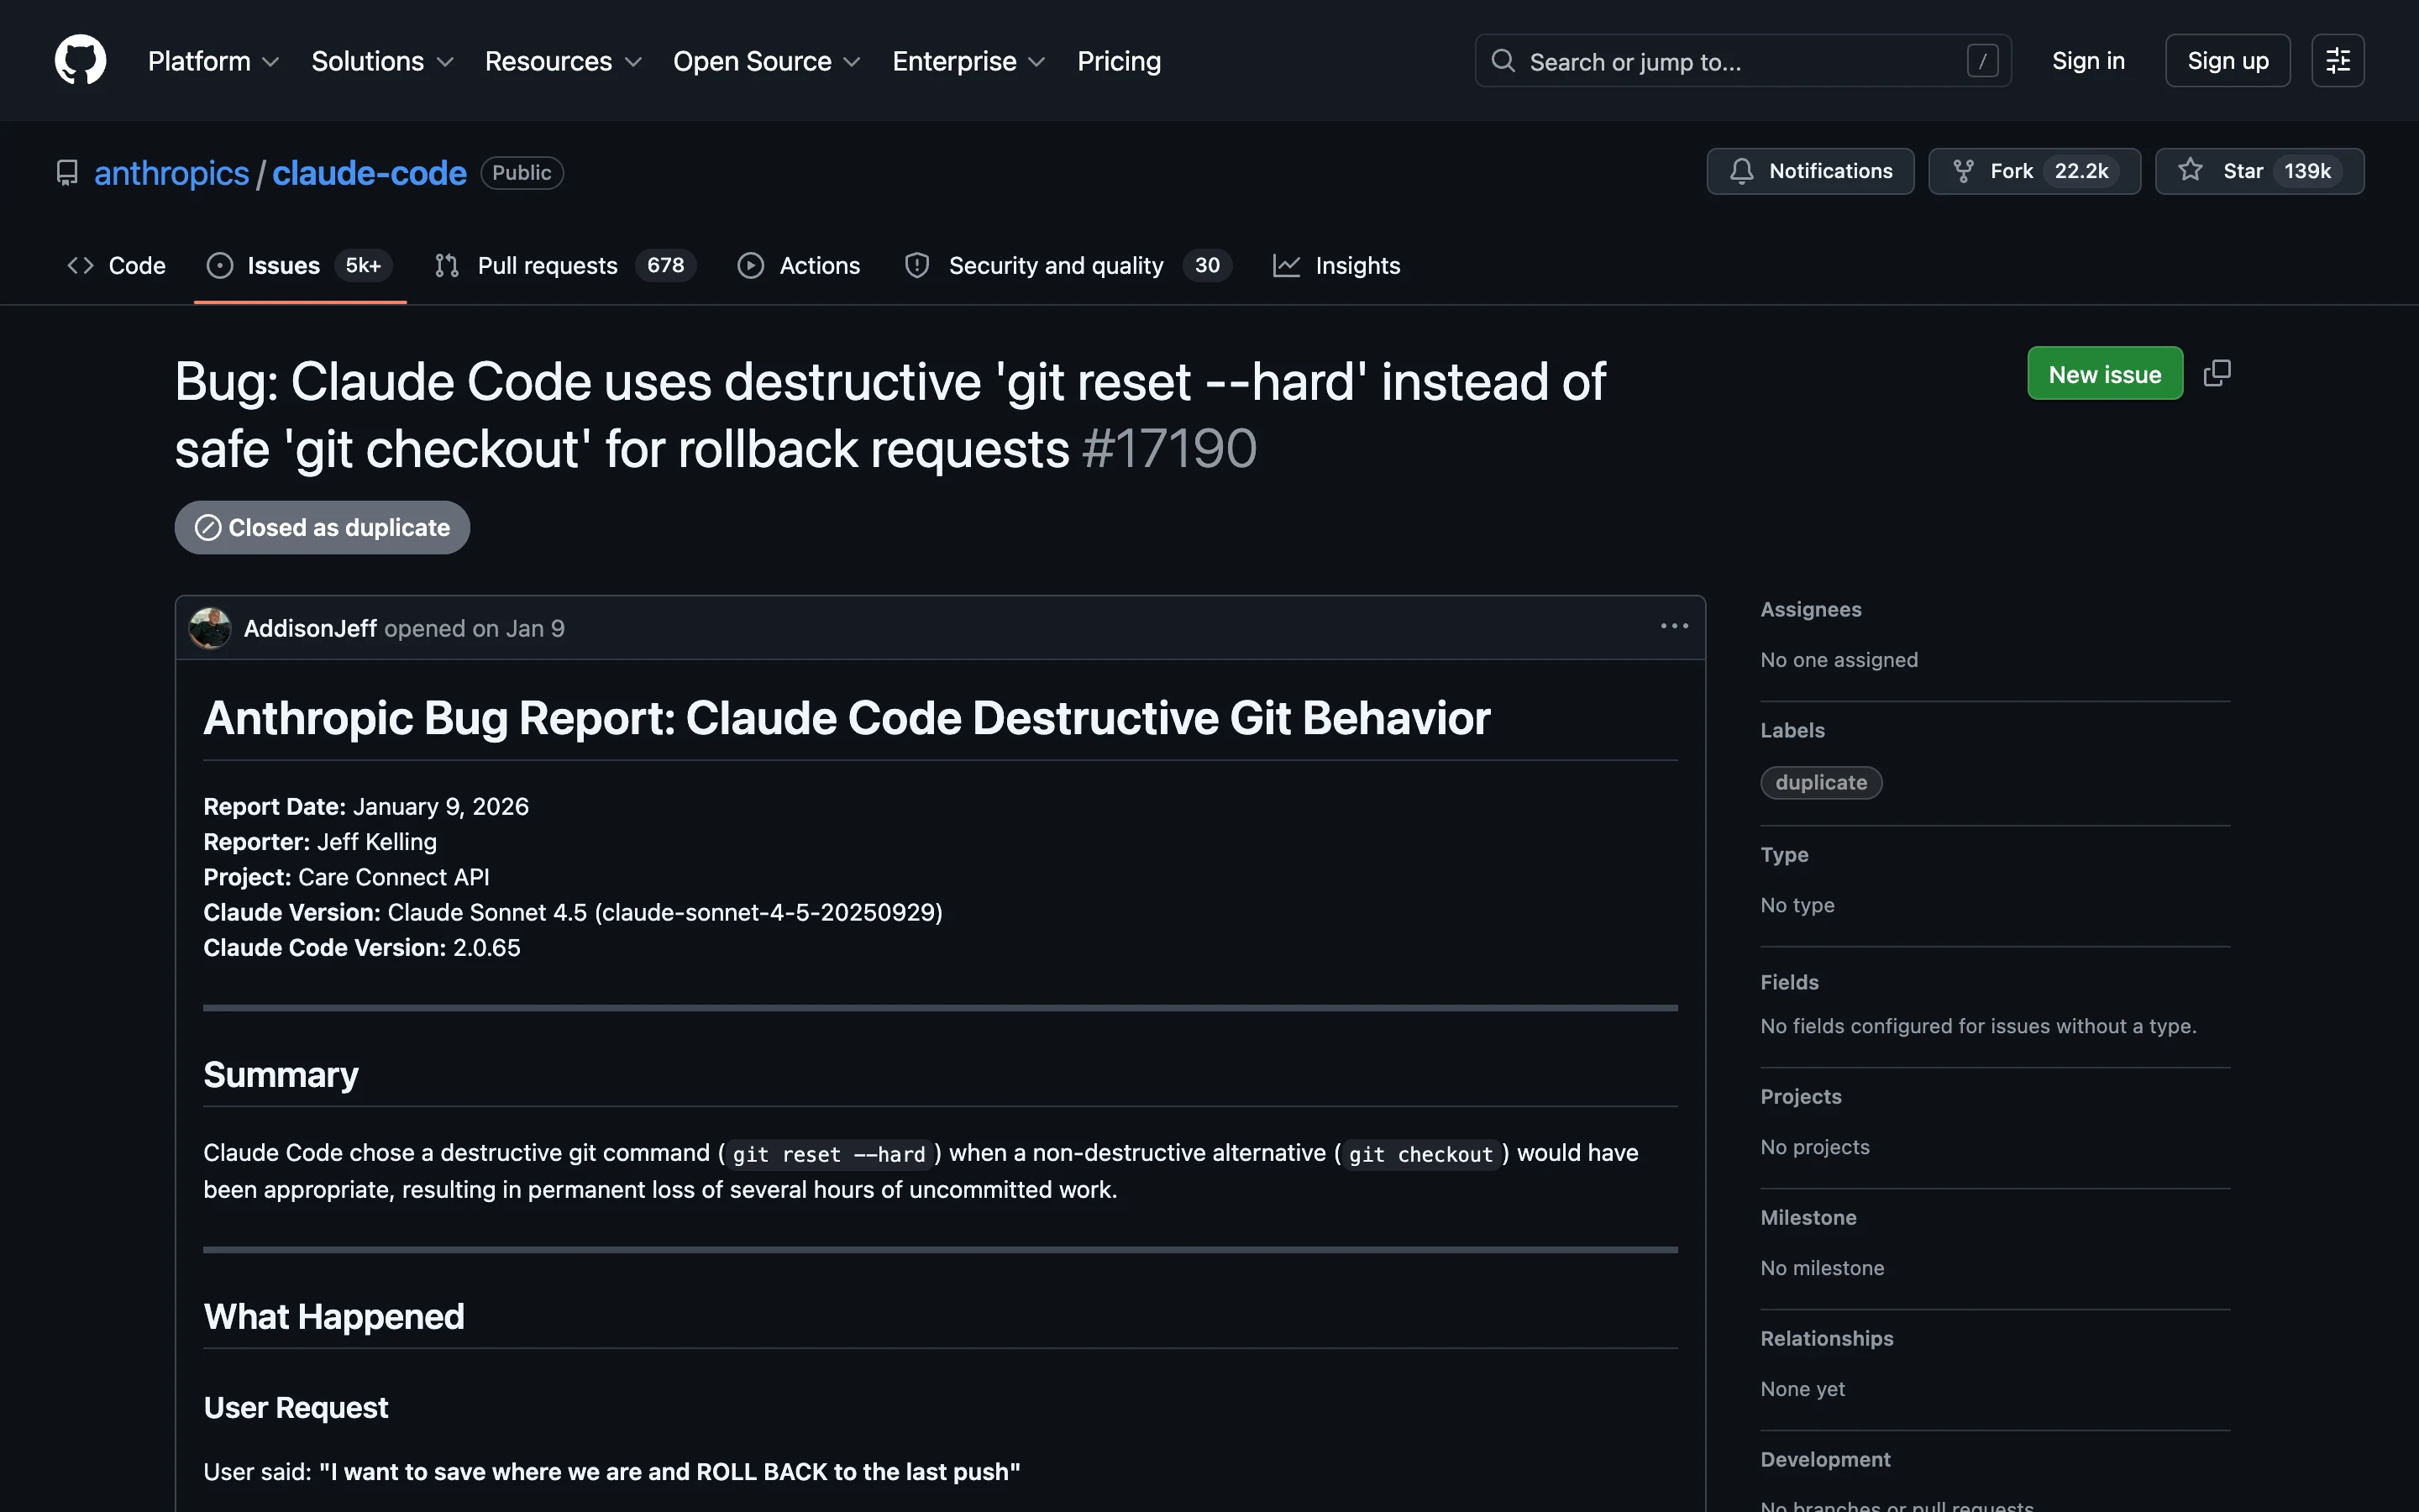Click the Milestone sidebar heading
Image resolution: width=2419 pixels, height=1512 pixels.
[x=1808, y=1217]
